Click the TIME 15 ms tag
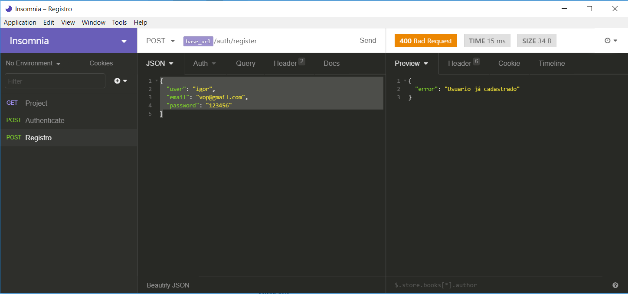628x294 pixels. 487,41
